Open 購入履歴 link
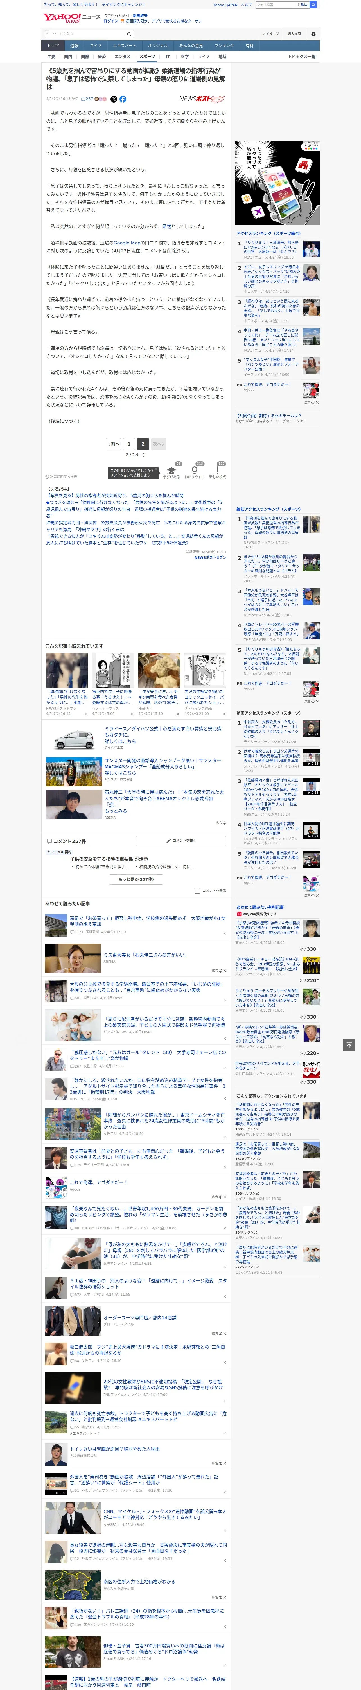The image size is (361, 1690). 294,34
